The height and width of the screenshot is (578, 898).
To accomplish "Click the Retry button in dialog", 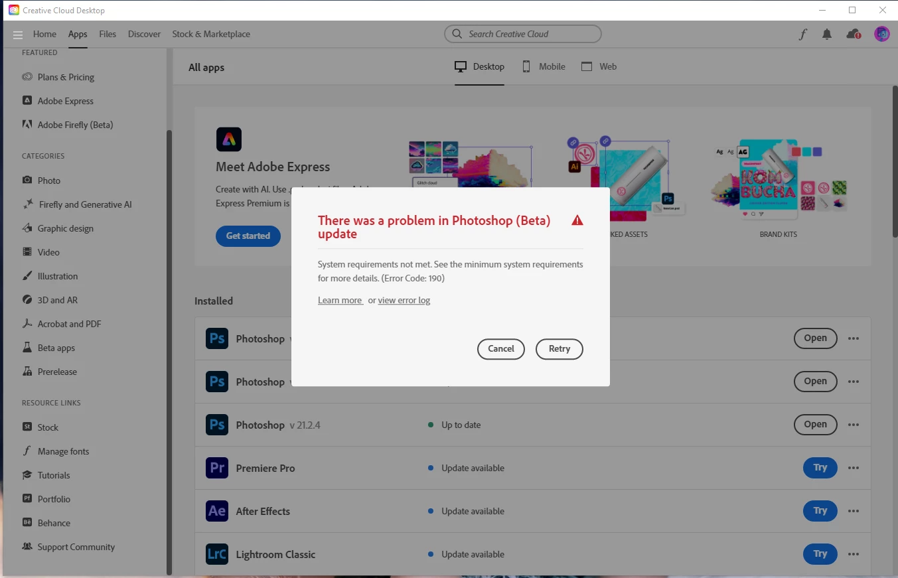I will [x=560, y=349].
